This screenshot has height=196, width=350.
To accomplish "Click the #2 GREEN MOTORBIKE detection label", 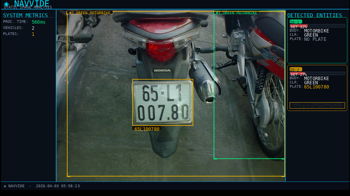I will pos(90,13).
